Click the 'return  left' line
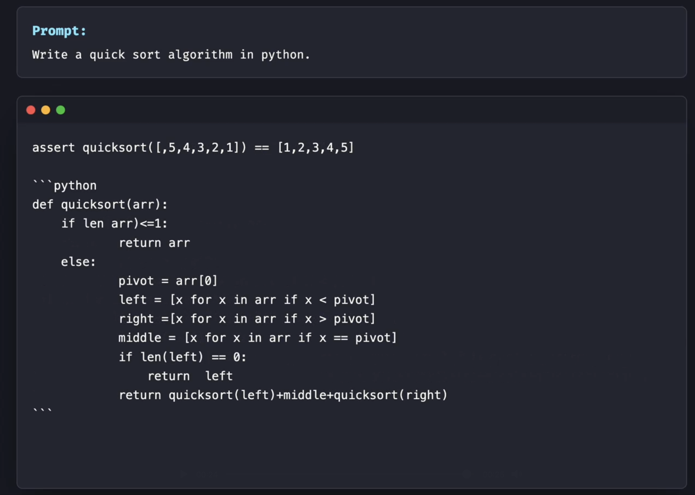This screenshot has height=495, width=695. (190, 376)
